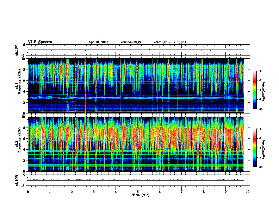Select the date label "Apr. 10, 2023"

click(x=98, y=42)
